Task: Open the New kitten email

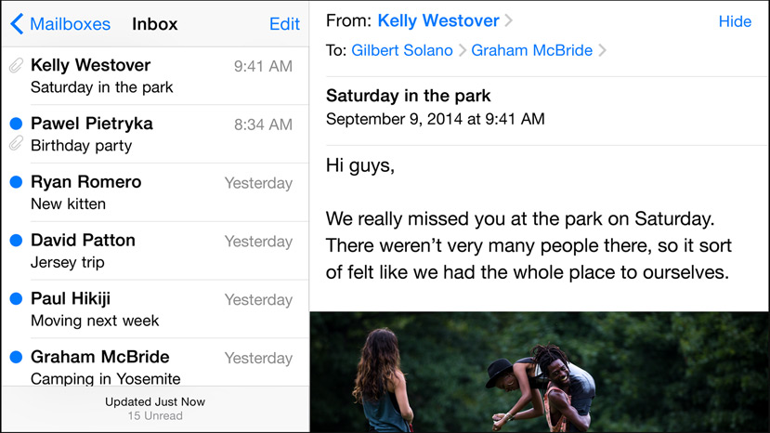Action: pyautogui.click(x=158, y=193)
